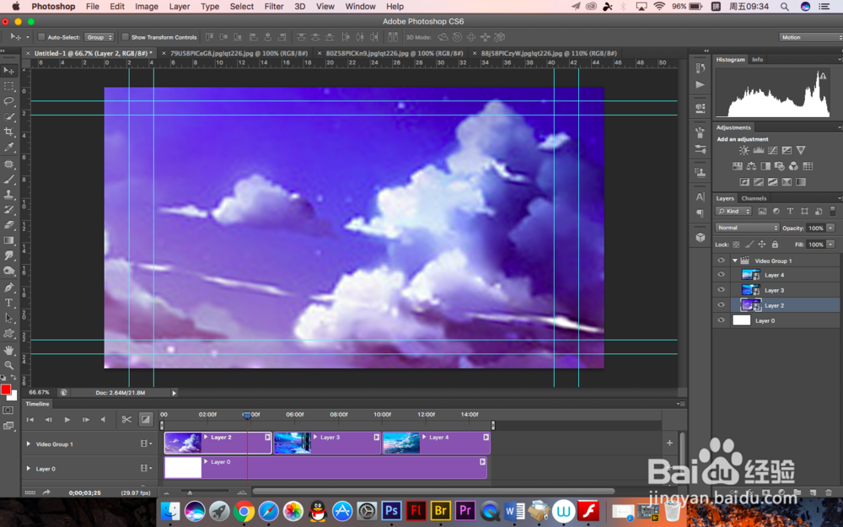Open the layer filter Kind dropdown
This screenshot has height=527, width=843.
click(734, 212)
